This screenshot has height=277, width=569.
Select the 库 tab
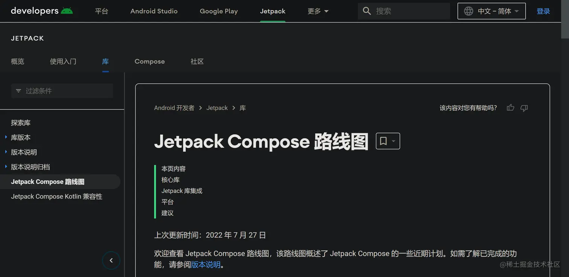(x=105, y=61)
